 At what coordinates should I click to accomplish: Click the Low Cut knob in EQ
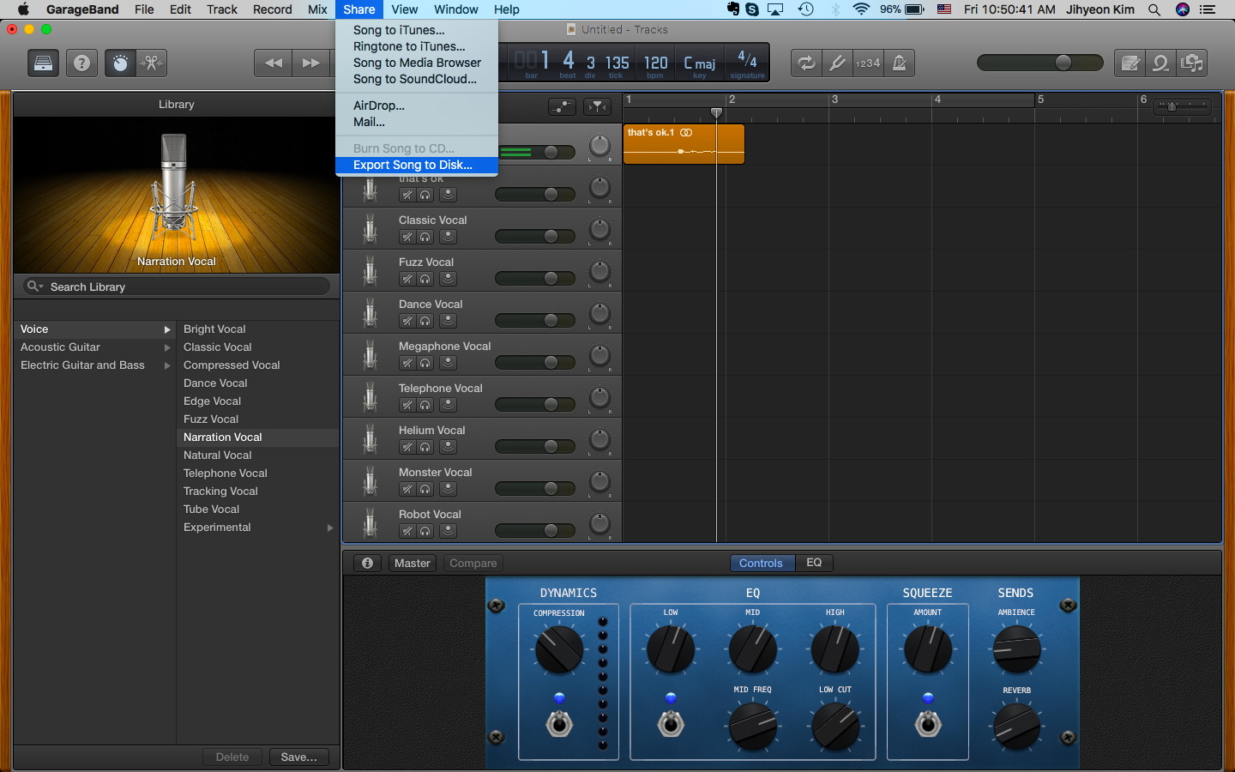coord(835,726)
